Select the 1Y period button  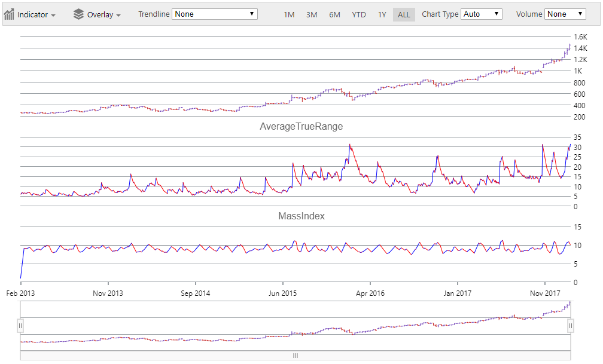tap(382, 14)
